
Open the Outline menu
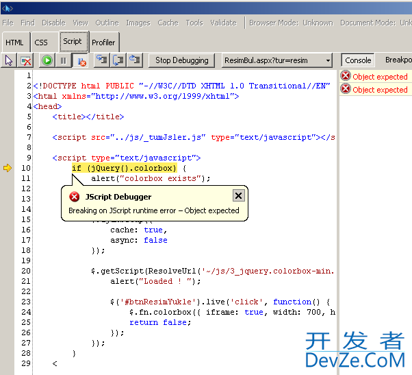coord(107,23)
